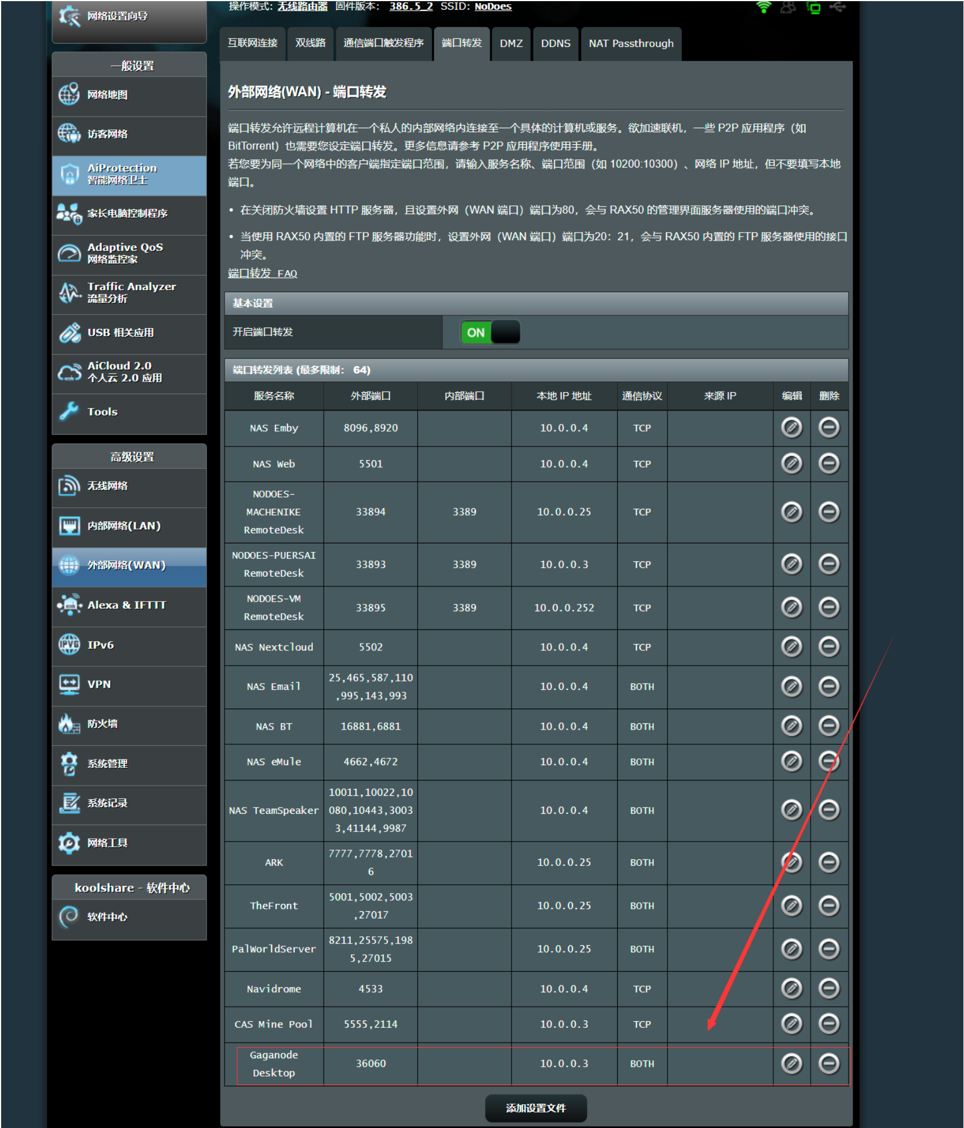Delete the PalWorldServer rule
964x1128 pixels.
click(829, 949)
